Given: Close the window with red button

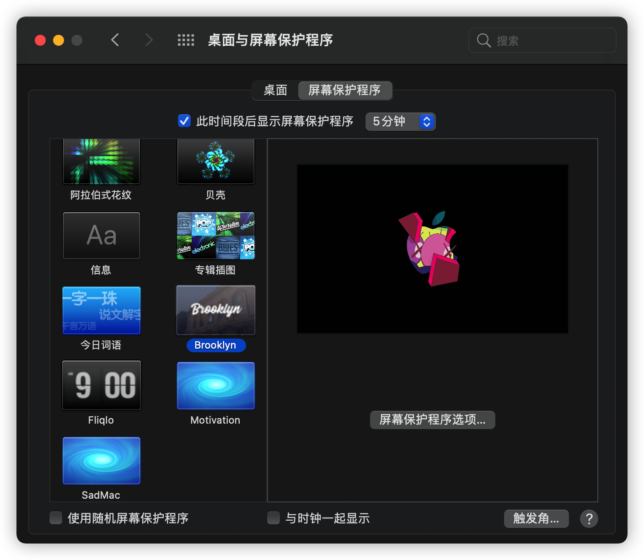Looking at the screenshot, I should click(x=40, y=40).
